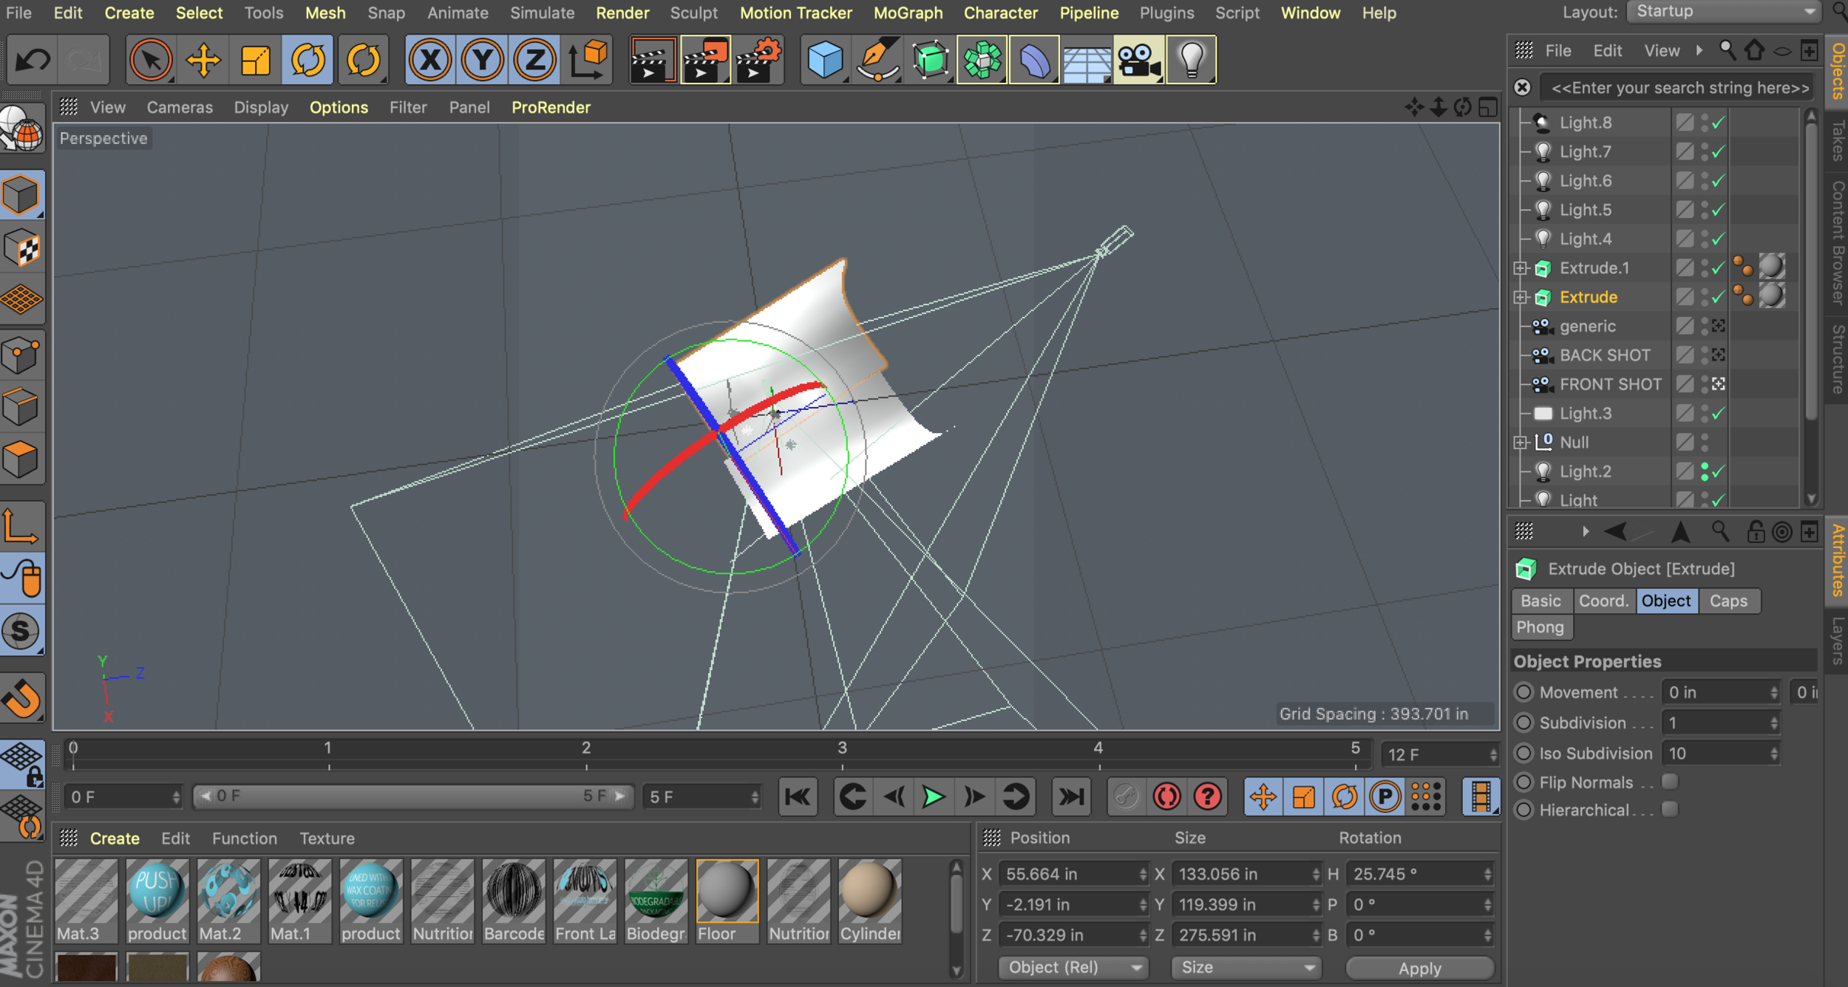Toggle Light.2 visibility dots
The image size is (1848, 987).
tap(1705, 471)
